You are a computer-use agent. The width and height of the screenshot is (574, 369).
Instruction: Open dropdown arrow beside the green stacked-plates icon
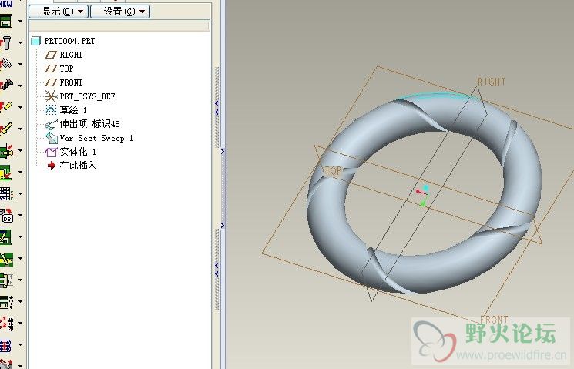[21, 22]
